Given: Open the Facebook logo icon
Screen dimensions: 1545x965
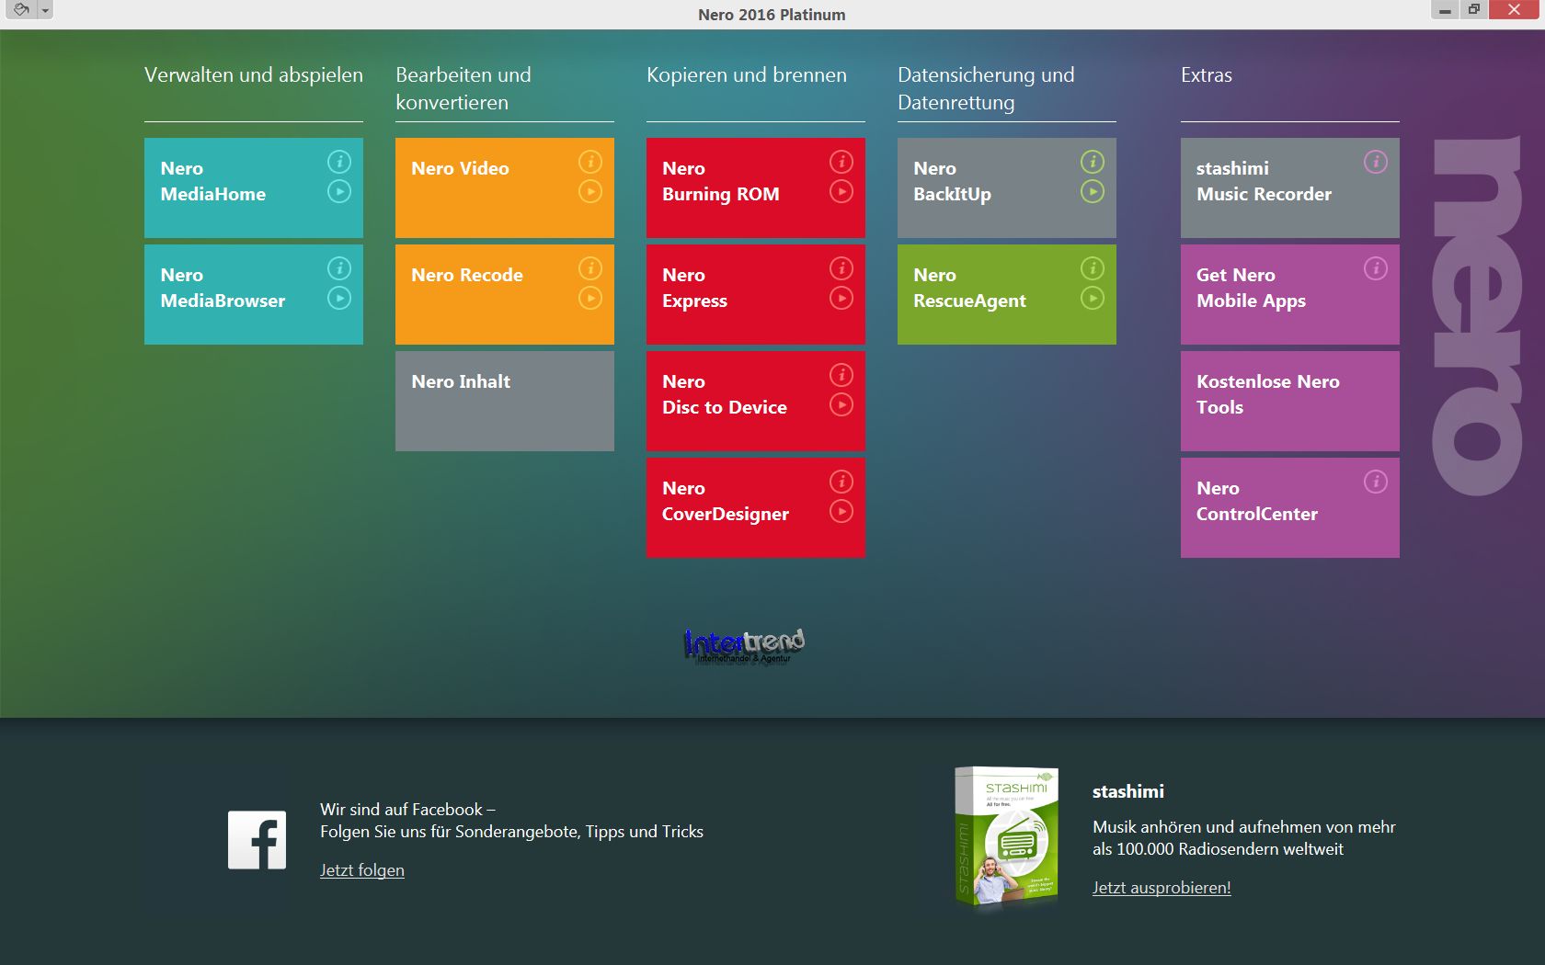Looking at the screenshot, I should coord(257,840).
